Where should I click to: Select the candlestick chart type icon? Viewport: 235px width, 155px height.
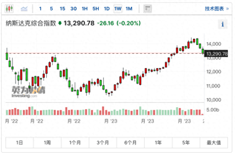click(x=9, y=9)
